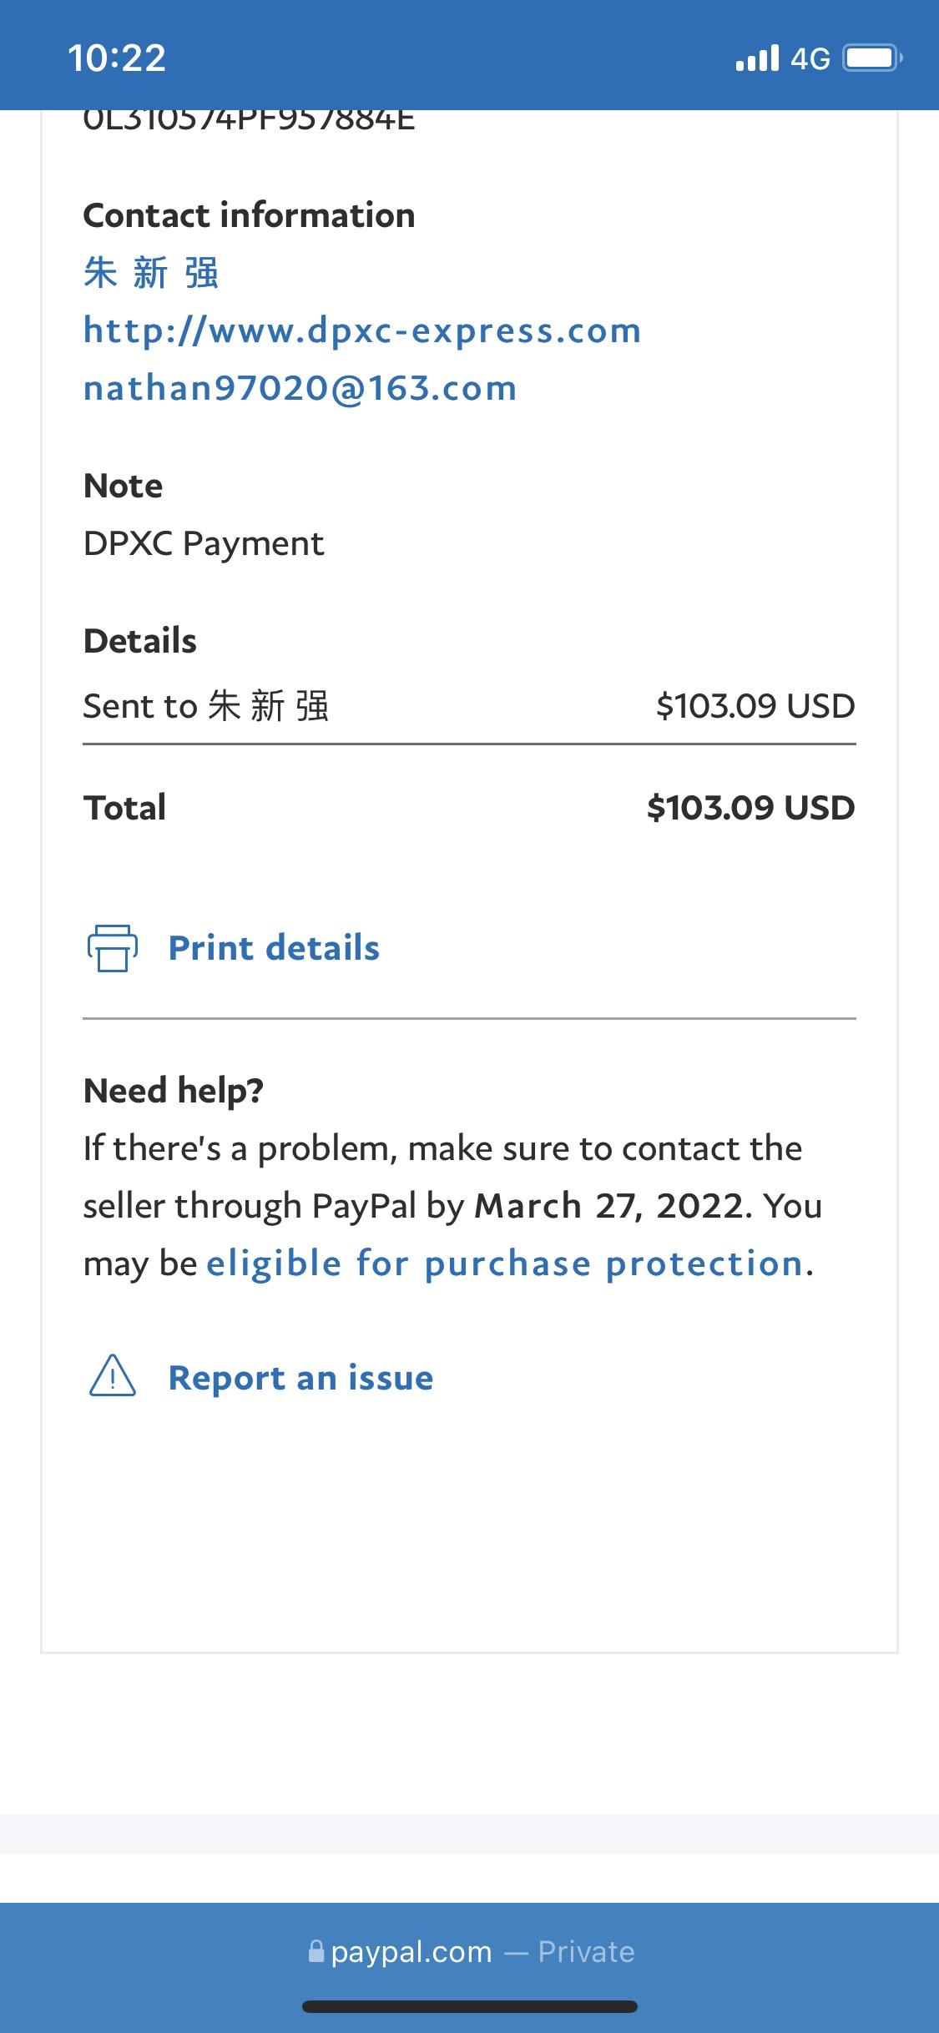This screenshot has height=2033, width=939.
Task: Tap the Sent to 朱 新 强 row
Action: (x=469, y=706)
